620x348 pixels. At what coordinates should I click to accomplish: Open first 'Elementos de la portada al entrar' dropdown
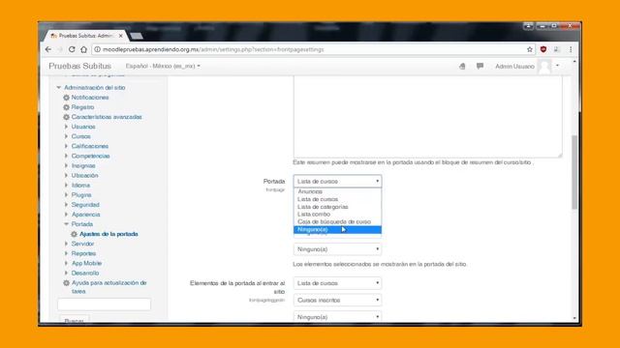pos(337,283)
